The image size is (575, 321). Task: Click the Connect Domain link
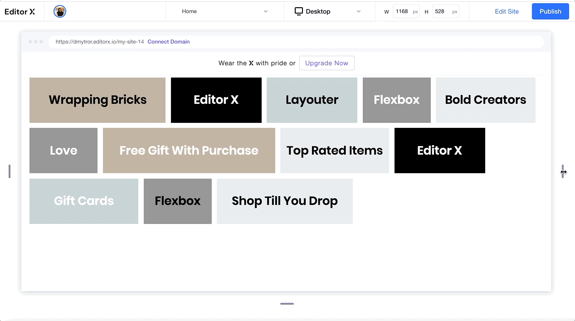[169, 42]
